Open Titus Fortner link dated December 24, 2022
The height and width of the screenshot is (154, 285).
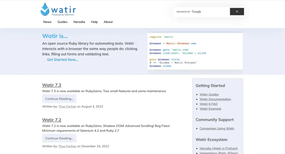[x=67, y=146]
